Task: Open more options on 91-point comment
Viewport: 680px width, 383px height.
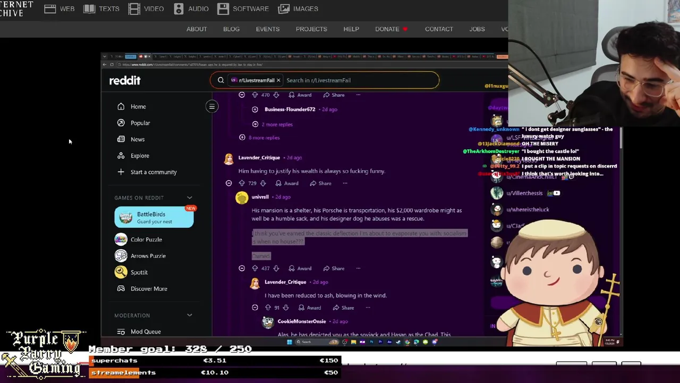Action: [368, 307]
